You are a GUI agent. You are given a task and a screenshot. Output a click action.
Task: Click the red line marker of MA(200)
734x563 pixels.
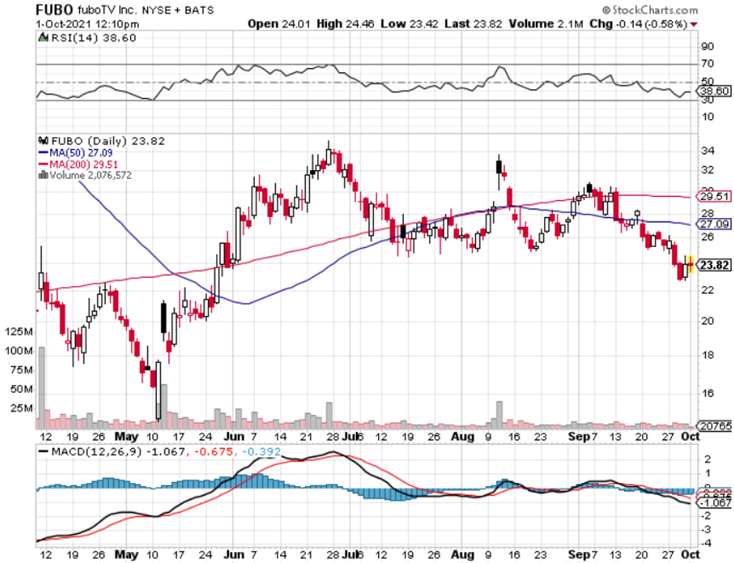click(43, 164)
